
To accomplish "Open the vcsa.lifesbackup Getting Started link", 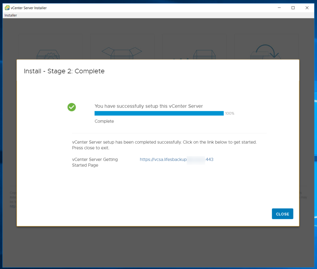I will 176,159.
